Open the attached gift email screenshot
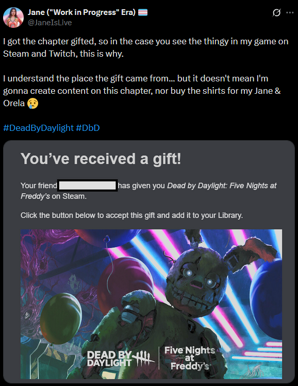This screenshot has height=386, width=298. [149, 262]
